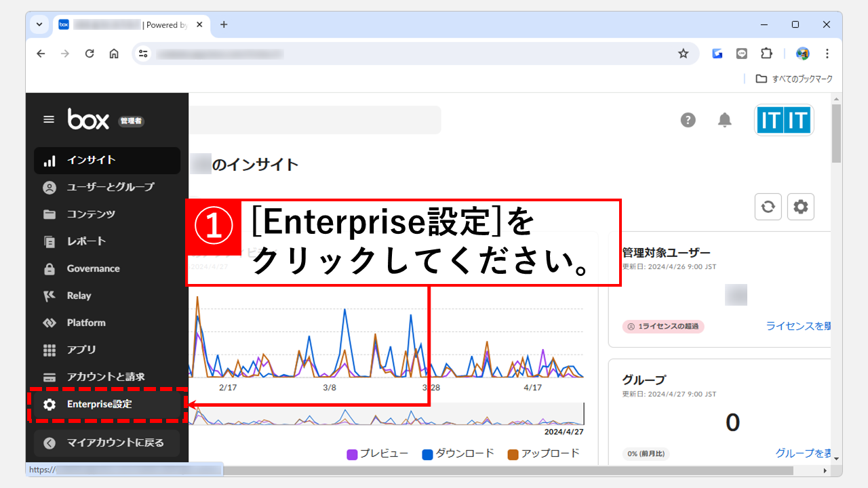
Task: Click the refresh insights button
Action: (x=768, y=207)
